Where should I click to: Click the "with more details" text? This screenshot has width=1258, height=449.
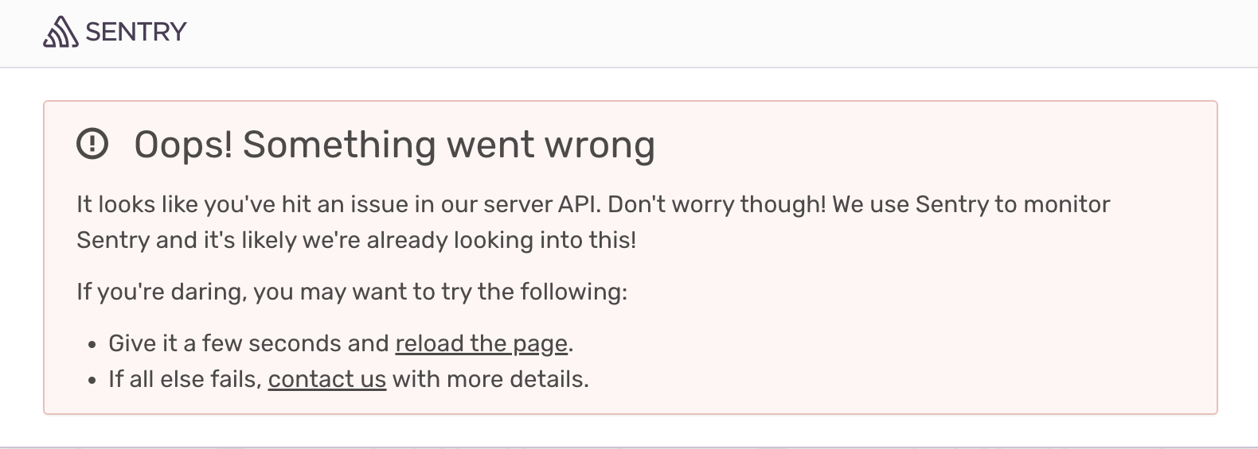490,380
